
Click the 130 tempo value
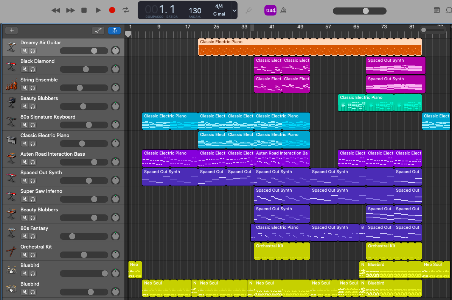tap(195, 11)
